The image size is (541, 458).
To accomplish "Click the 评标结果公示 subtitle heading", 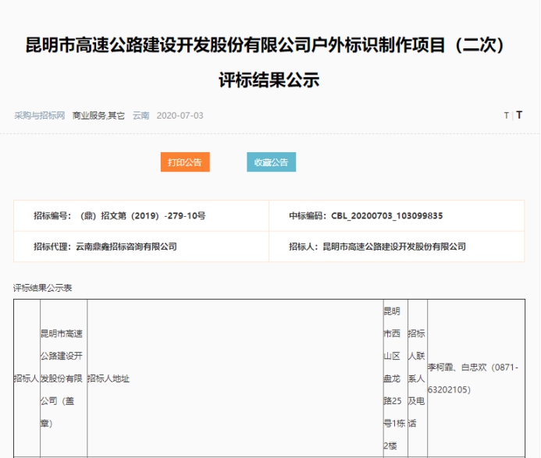I will pos(270,80).
